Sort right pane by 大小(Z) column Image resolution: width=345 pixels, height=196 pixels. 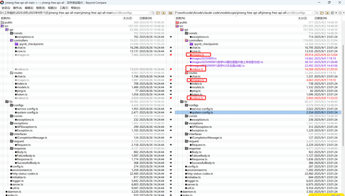tap(303, 18)
